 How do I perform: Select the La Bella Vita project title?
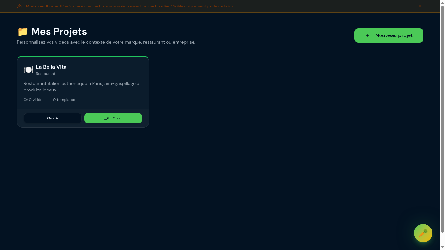point(51,67)
